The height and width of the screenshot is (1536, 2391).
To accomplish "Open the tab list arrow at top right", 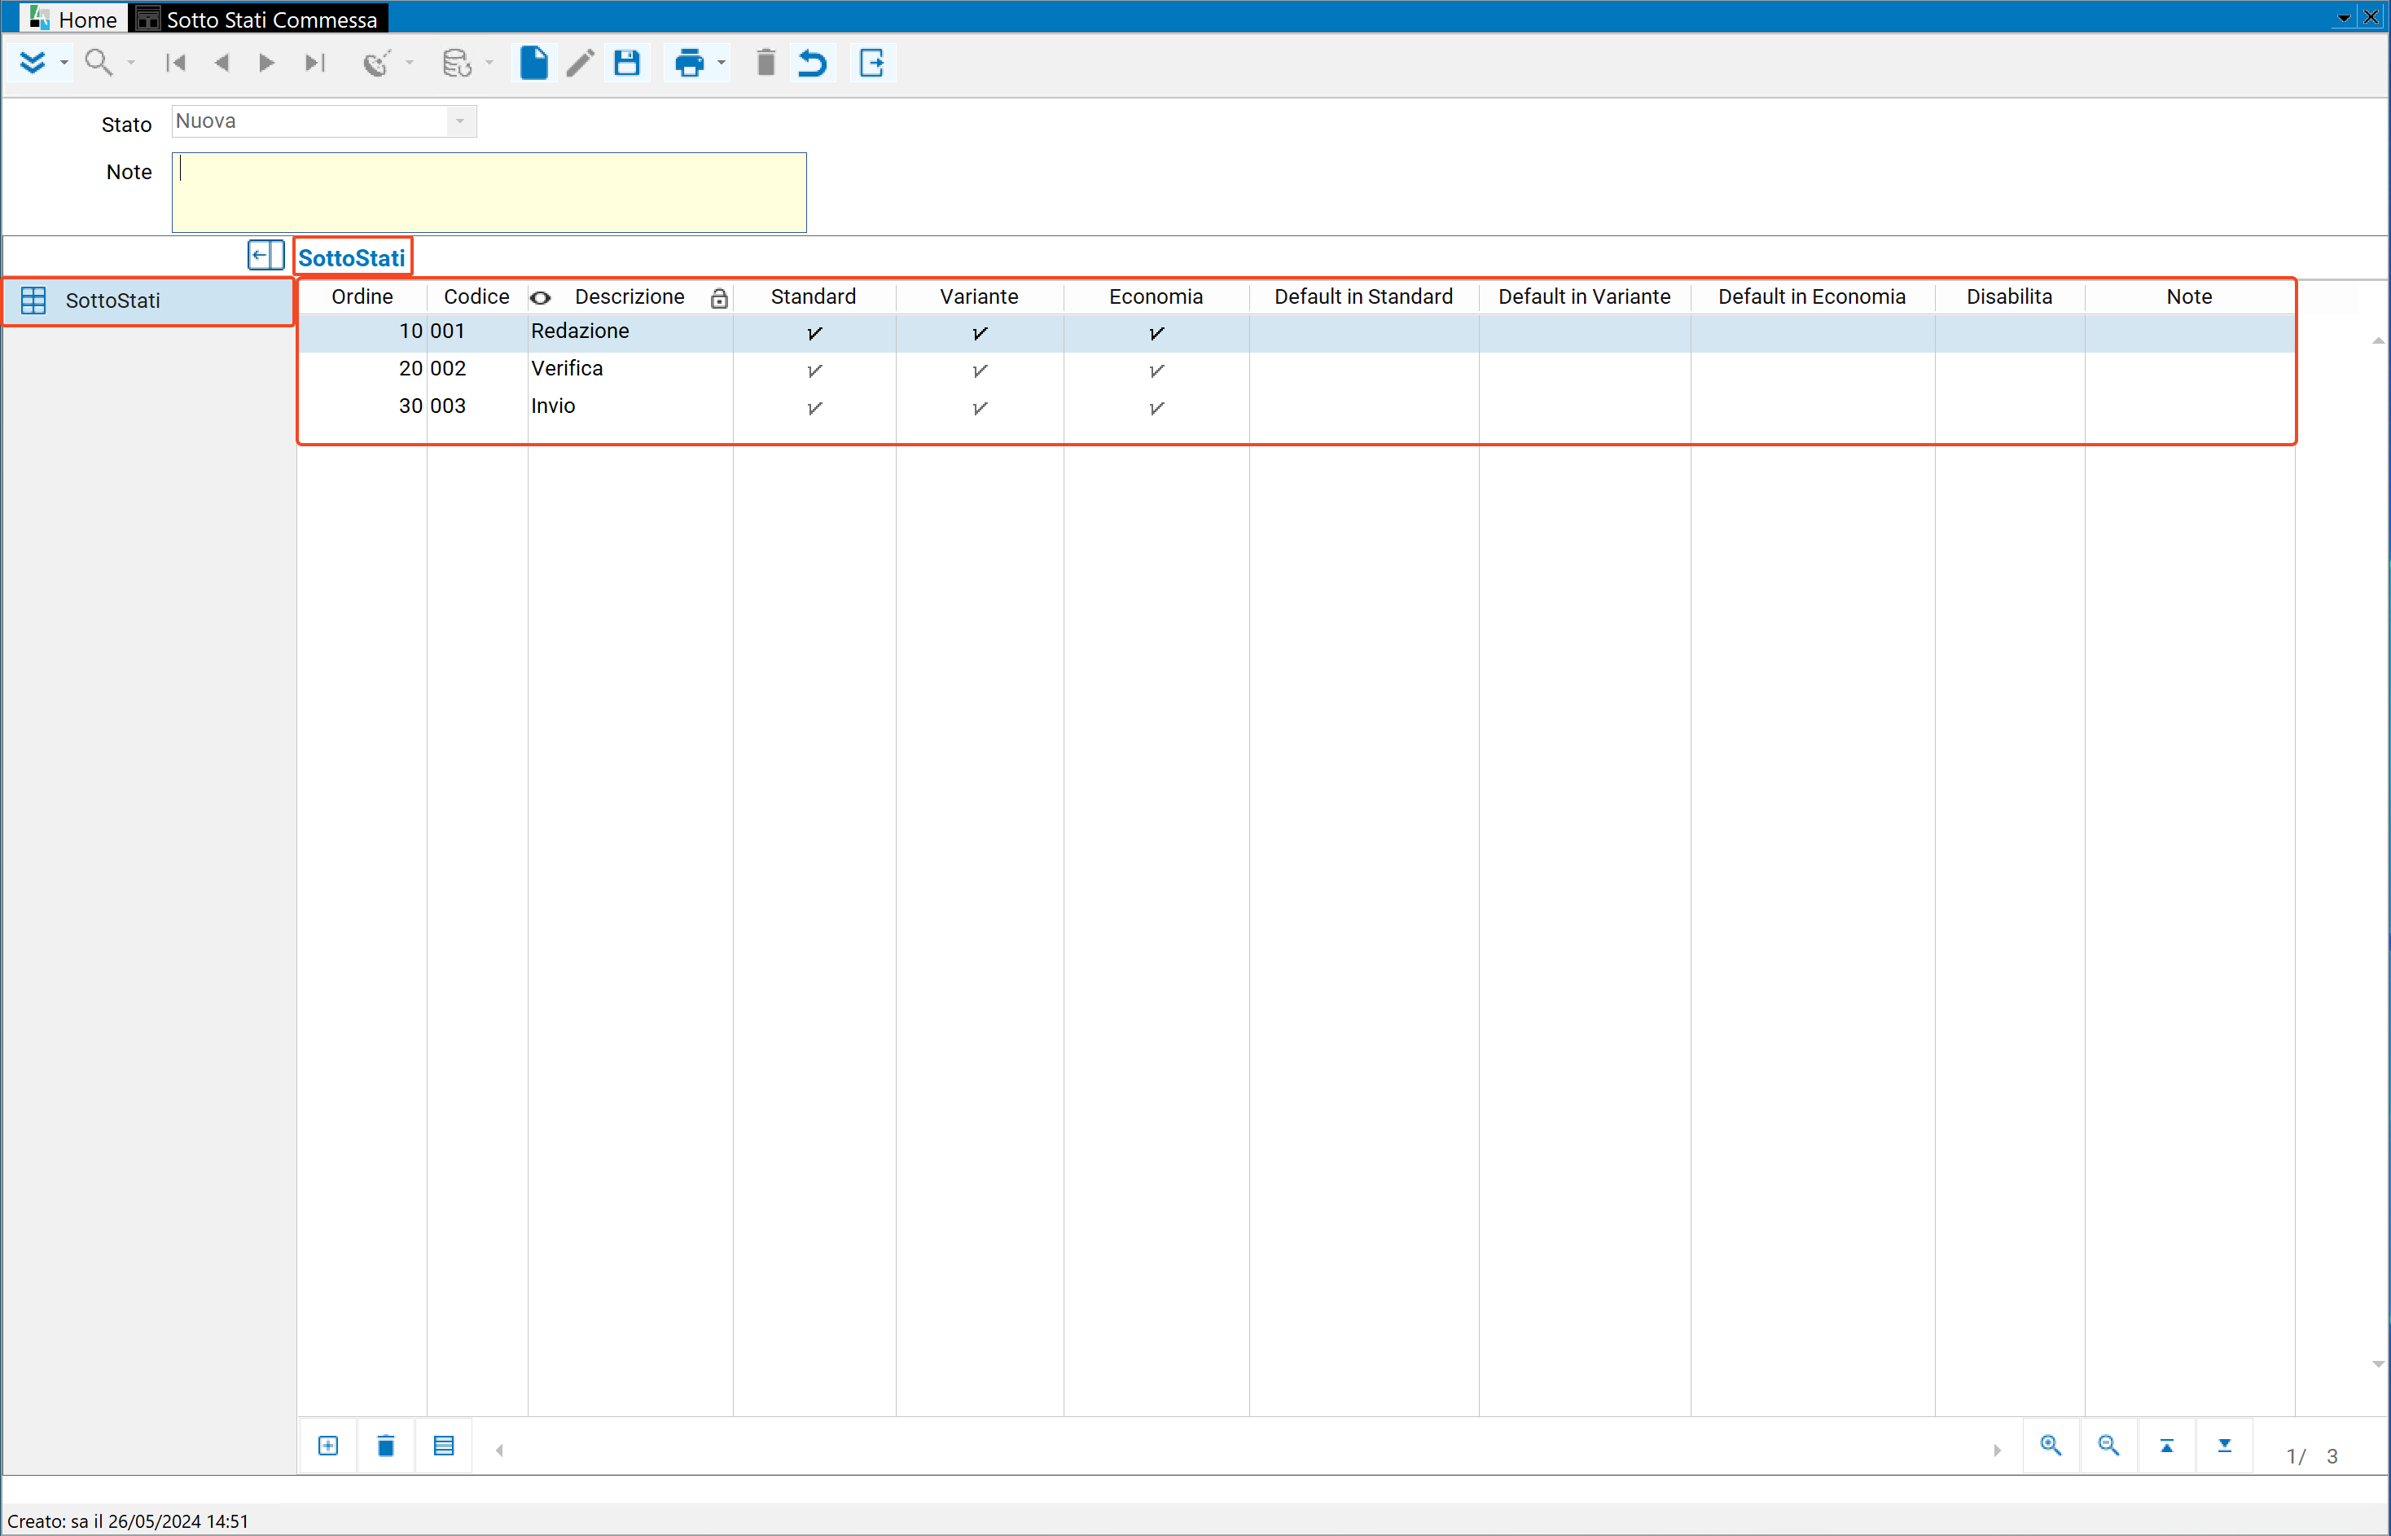I will tap(2343, 17).
